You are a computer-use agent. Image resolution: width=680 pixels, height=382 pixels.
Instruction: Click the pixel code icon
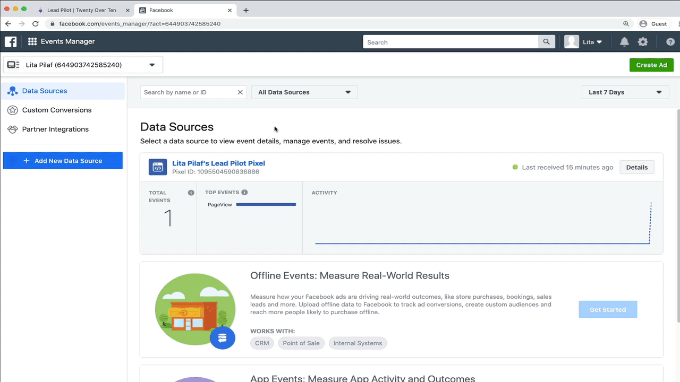coord(158,168)
